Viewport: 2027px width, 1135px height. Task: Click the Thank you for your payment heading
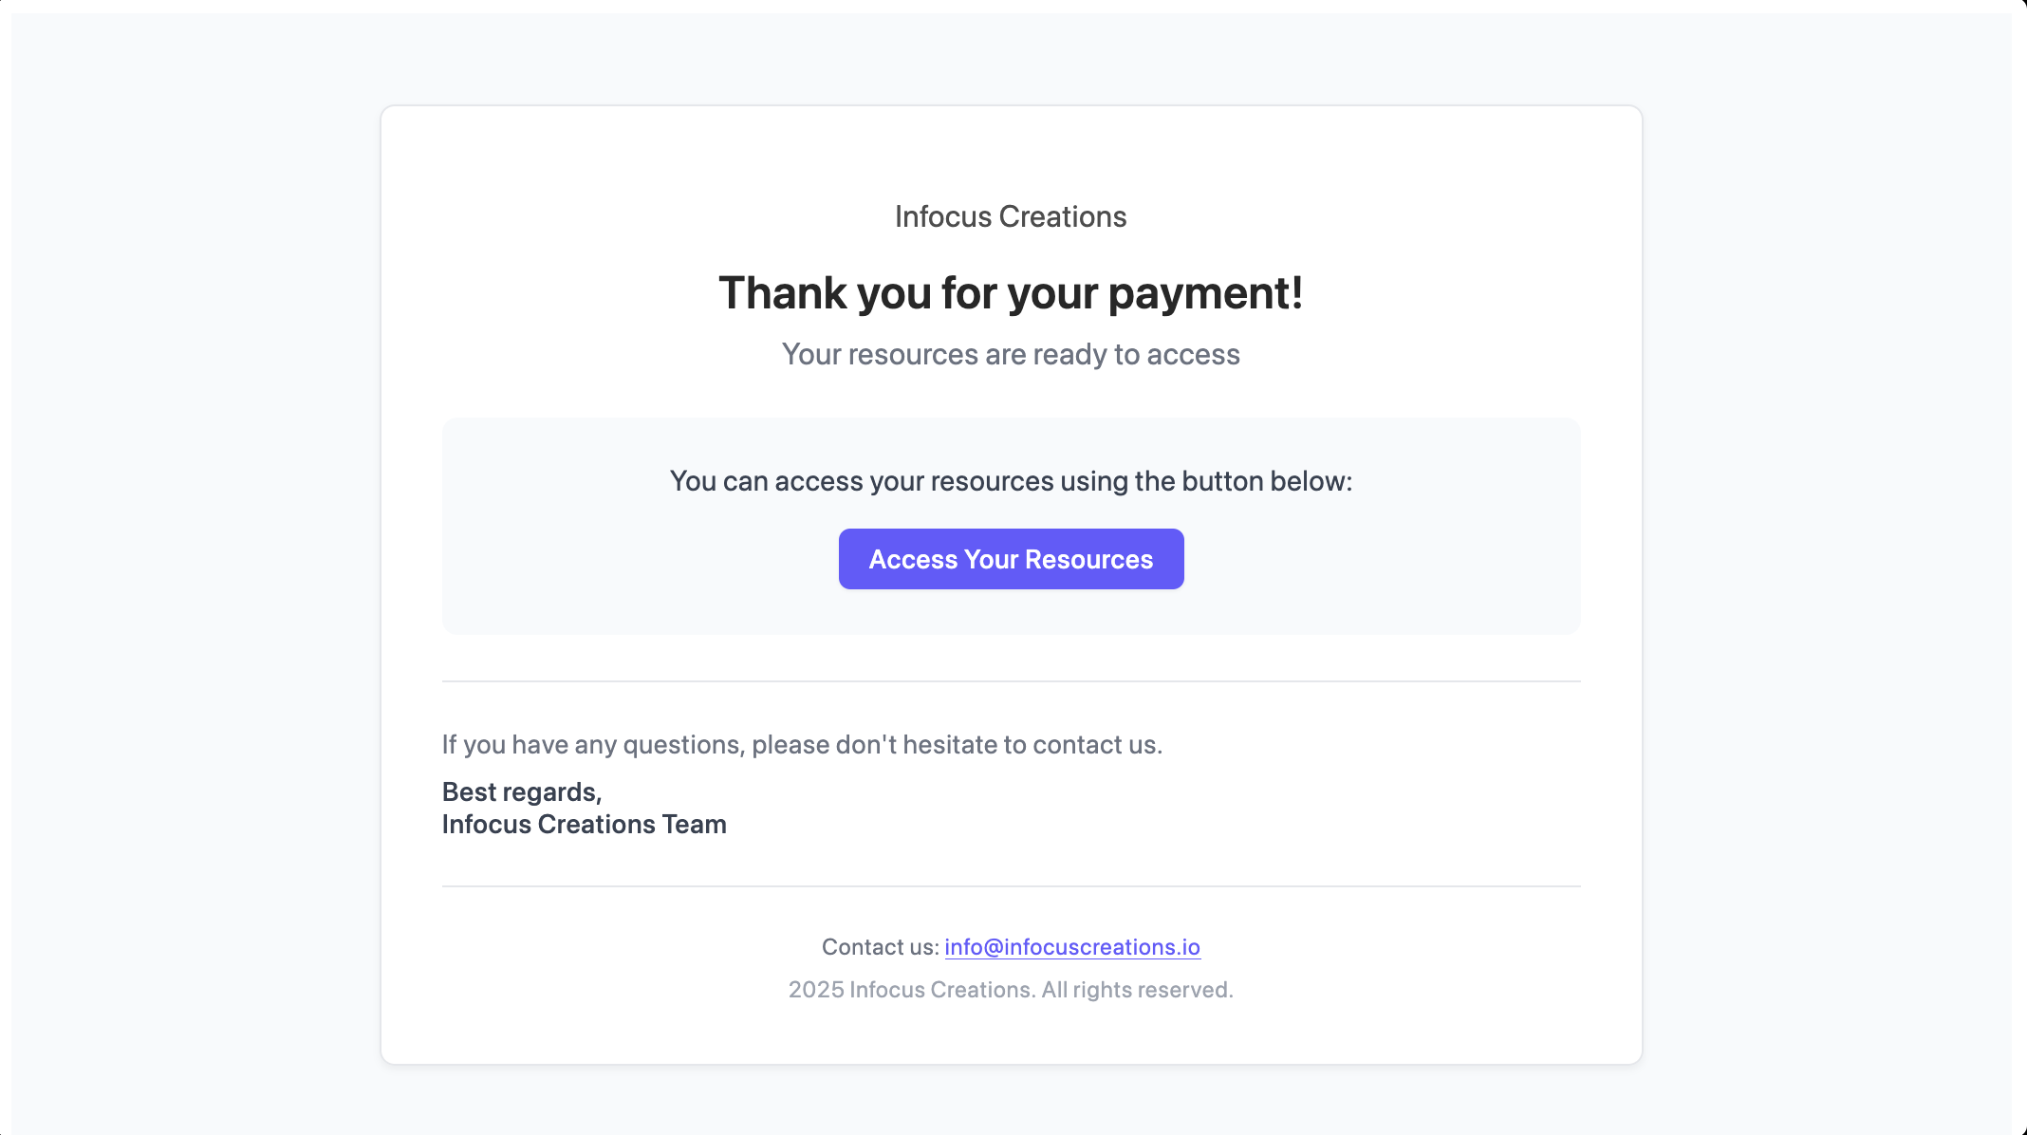coord(1011,293)
